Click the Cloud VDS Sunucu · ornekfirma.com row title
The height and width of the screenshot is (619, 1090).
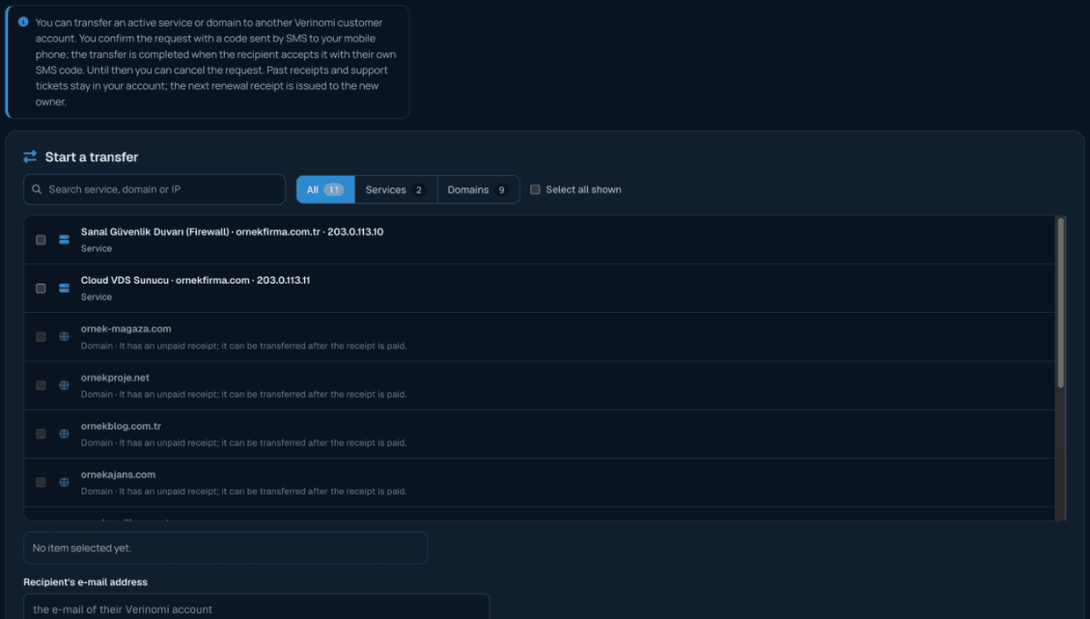[195, 280]
